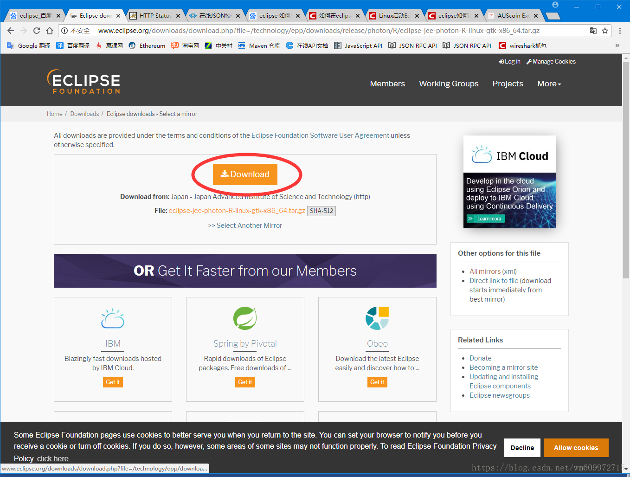Open the Google 翻译 bookmark
630x477 pixels.
coord(28,45)
